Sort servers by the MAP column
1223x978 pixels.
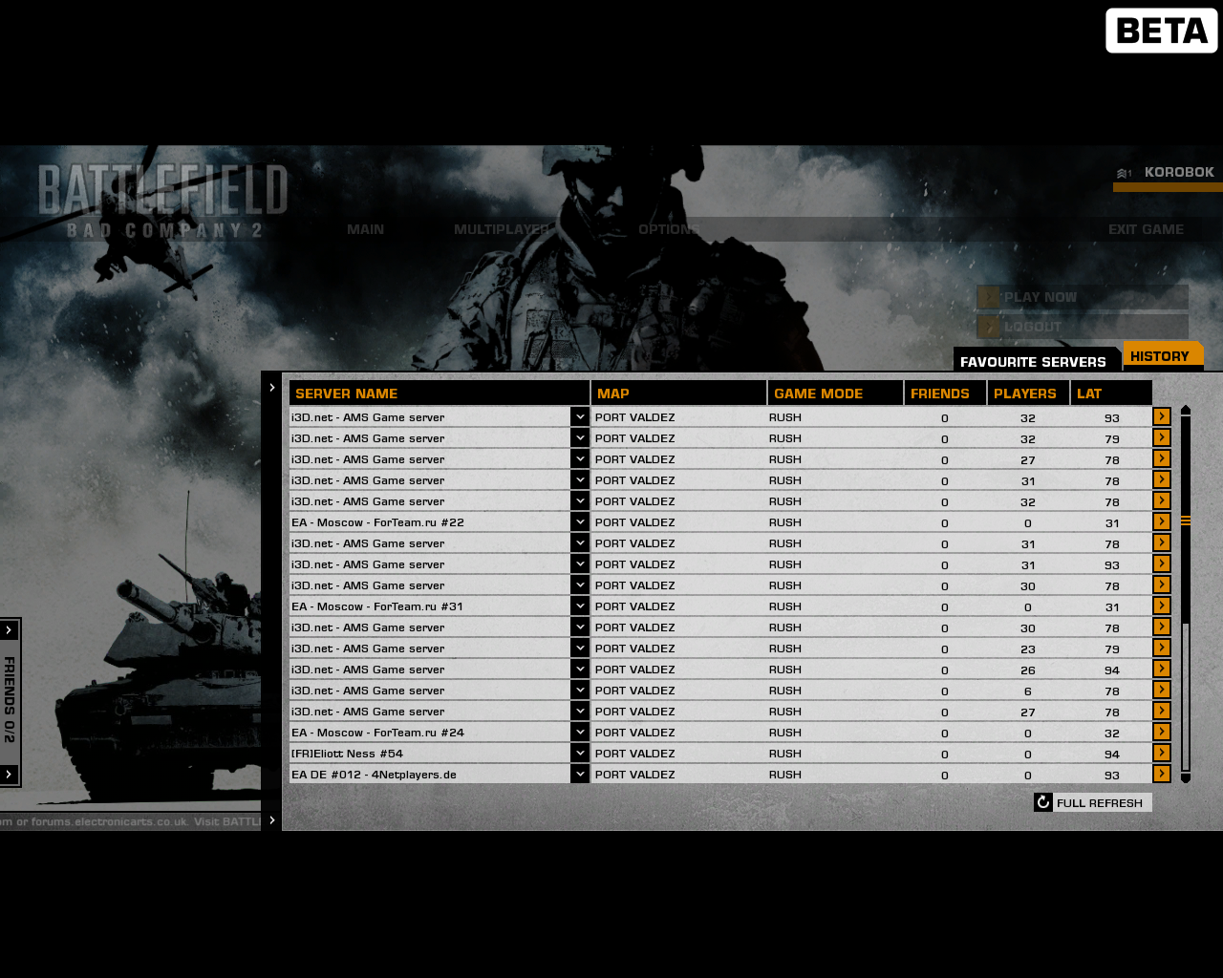click(x=679, y=393)
